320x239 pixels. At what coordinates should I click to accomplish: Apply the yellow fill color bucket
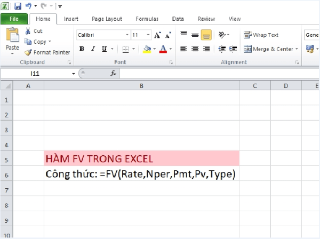click(x=147, y=49)
